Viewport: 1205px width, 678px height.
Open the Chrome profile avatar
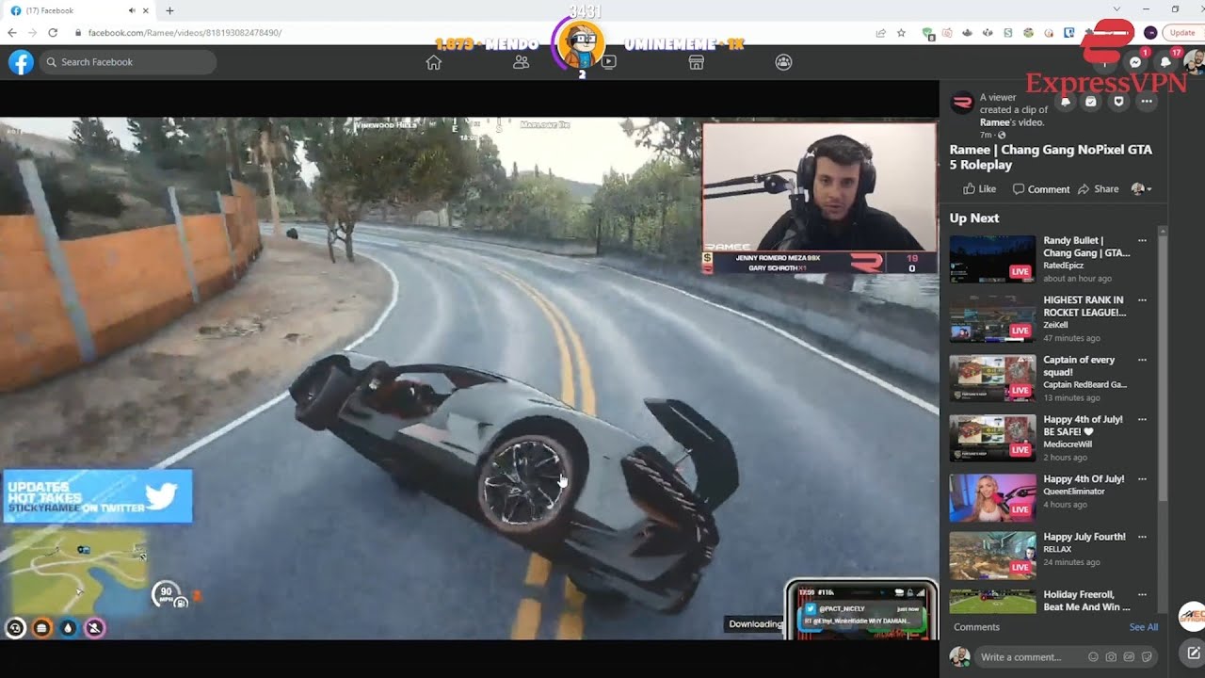click(x=1149, y=32)
